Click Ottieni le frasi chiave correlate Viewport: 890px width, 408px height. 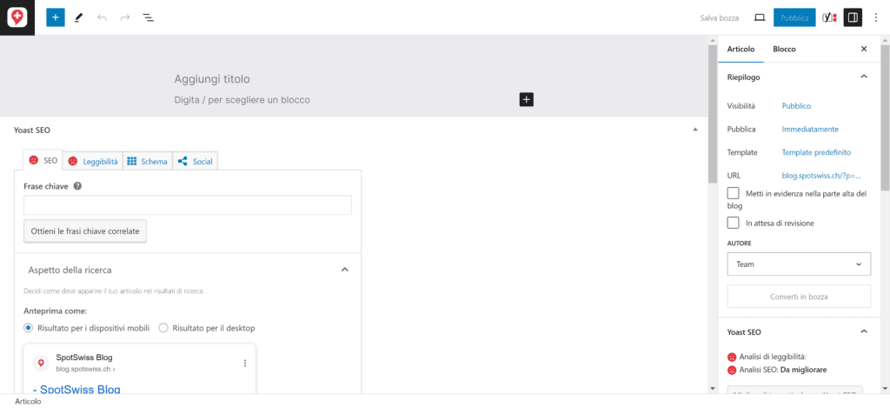tap(85, 231)
